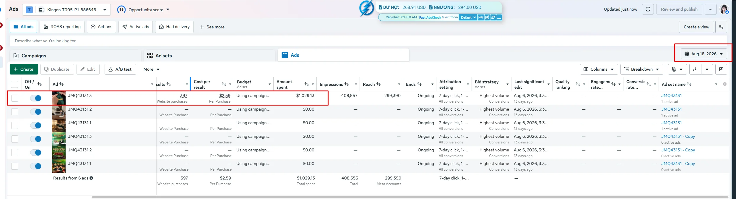Click the filter settings icon beside Create a view
Screen dimensions: 736x199
pos(721,27)
